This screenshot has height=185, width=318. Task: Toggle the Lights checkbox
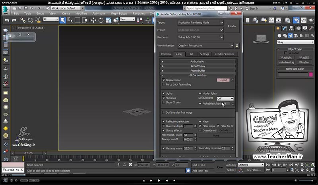pyautogui.click(x=163, y=93)
